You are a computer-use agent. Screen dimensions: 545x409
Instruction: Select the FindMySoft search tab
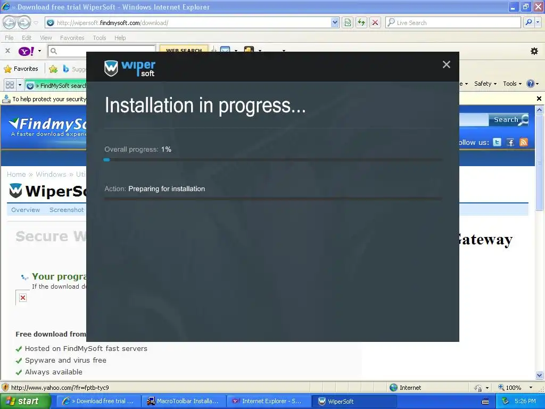click(55, 85)
